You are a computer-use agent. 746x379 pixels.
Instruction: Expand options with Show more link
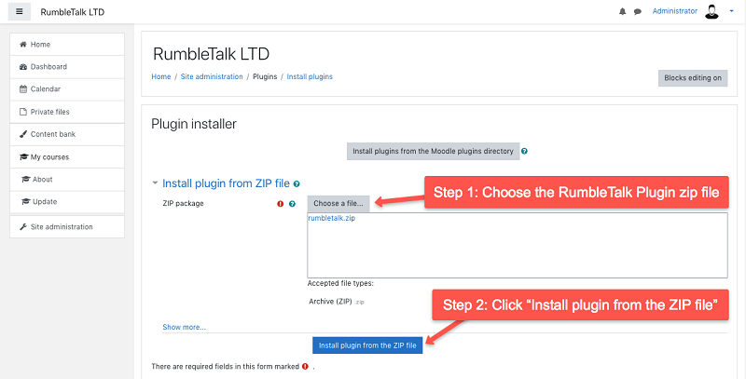pyautogui.click(x=184, y=327)
